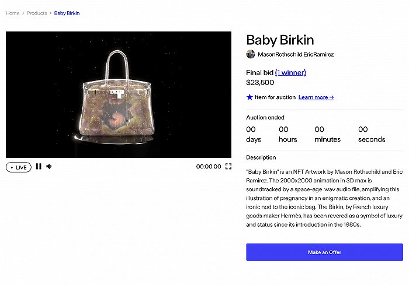Open the creator avatar image
Screen dimensions: 409x285
251,54
